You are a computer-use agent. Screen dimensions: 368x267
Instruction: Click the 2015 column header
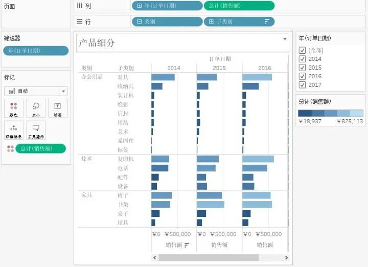coord(219,68)
